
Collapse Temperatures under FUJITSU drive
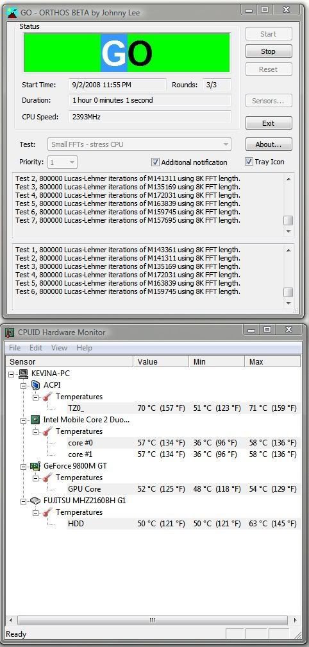(36, 512)
